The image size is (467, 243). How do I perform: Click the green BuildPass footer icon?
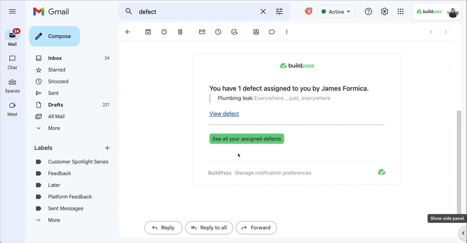pos(382,172)
